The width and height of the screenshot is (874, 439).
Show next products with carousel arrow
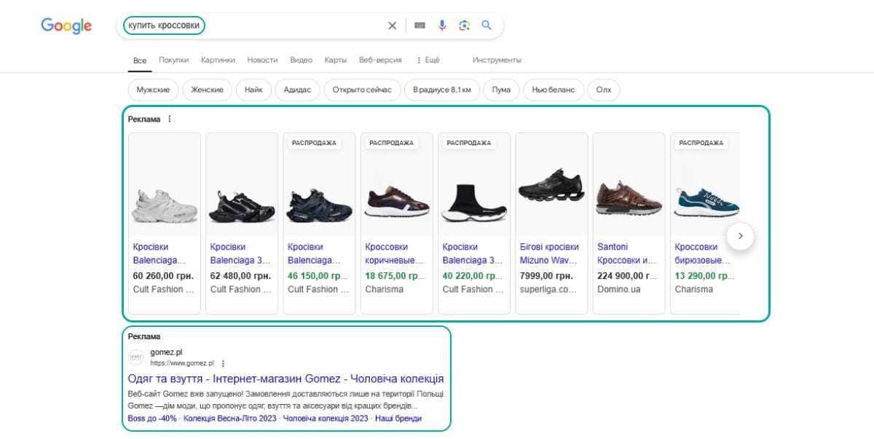[x=740, y=236]
